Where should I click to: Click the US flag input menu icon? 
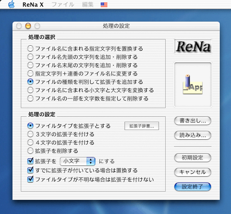tap(104, 5)
